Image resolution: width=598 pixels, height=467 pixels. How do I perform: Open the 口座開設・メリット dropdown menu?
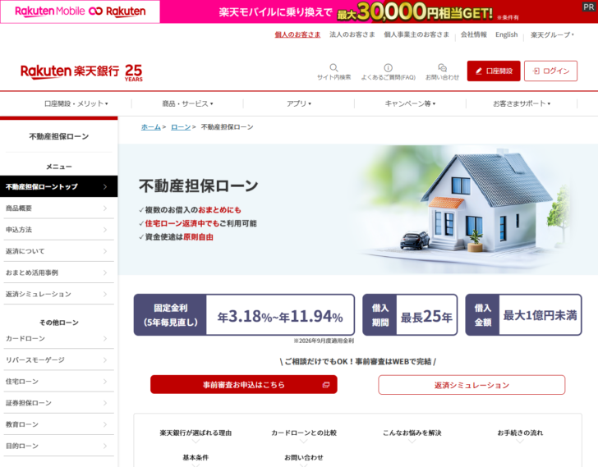[x=76, y=103]
